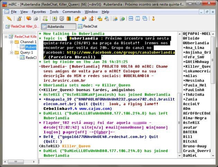
Task: Open the Favorites heart icon
Action: pyautogui.click(x=28, y=18)
